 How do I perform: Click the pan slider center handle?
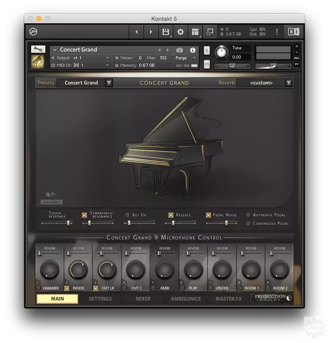click(232, 66)
